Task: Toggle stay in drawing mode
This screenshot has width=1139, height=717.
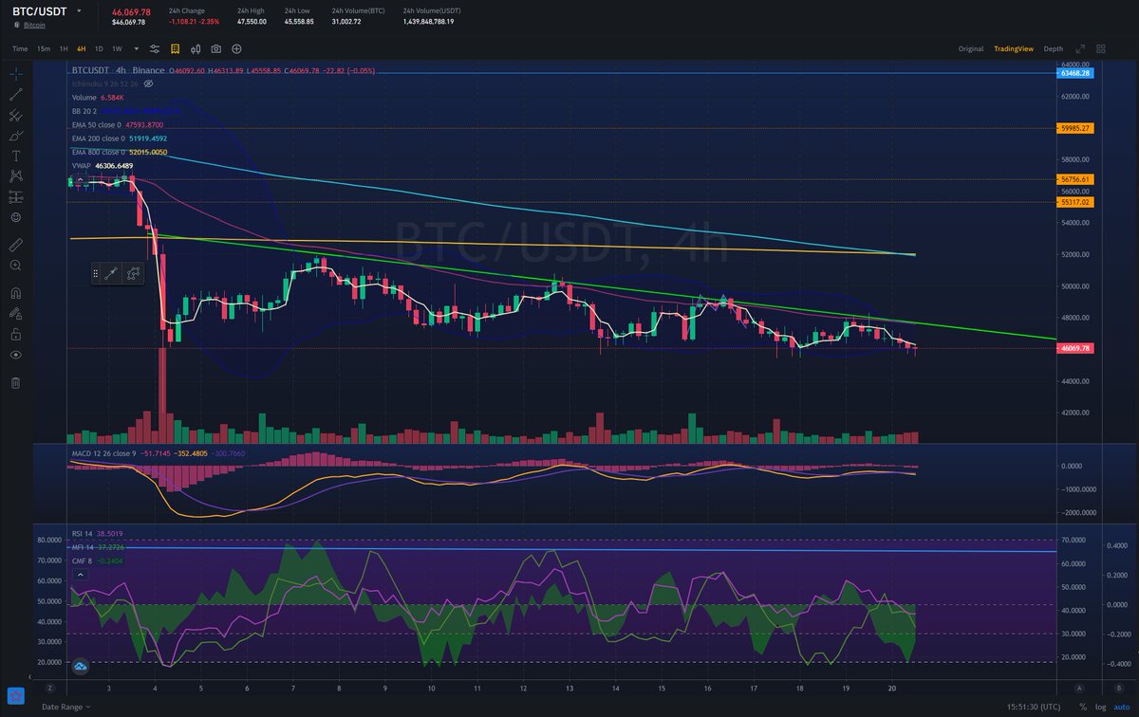Action: (15, 313)
